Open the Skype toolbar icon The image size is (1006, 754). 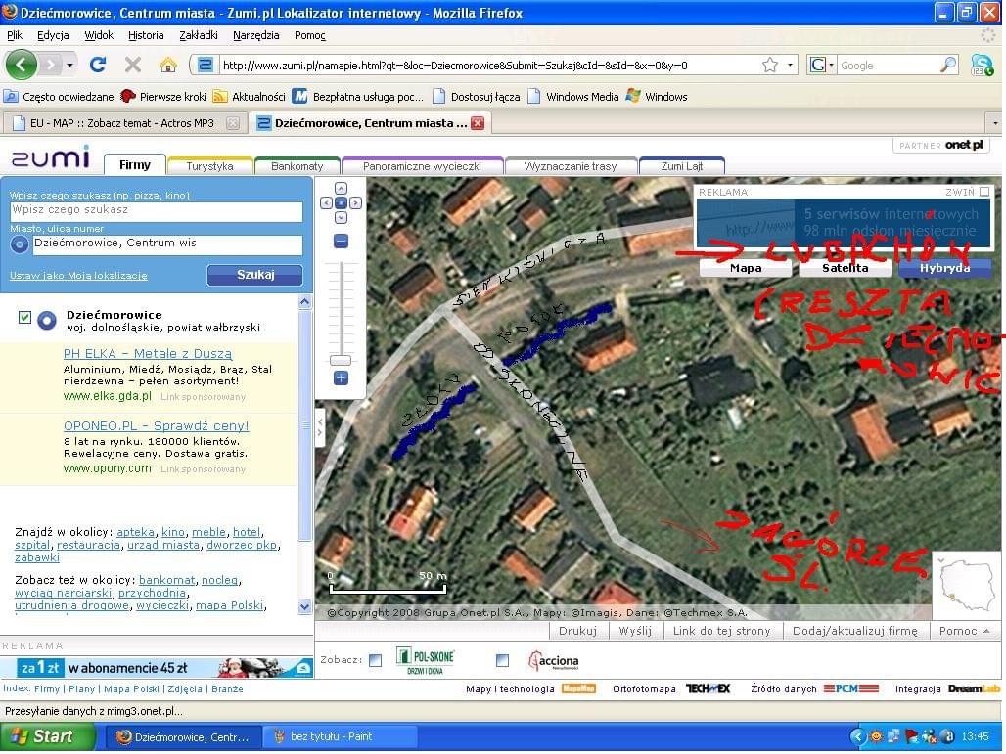pyautogui.click(x=982, y=65)
